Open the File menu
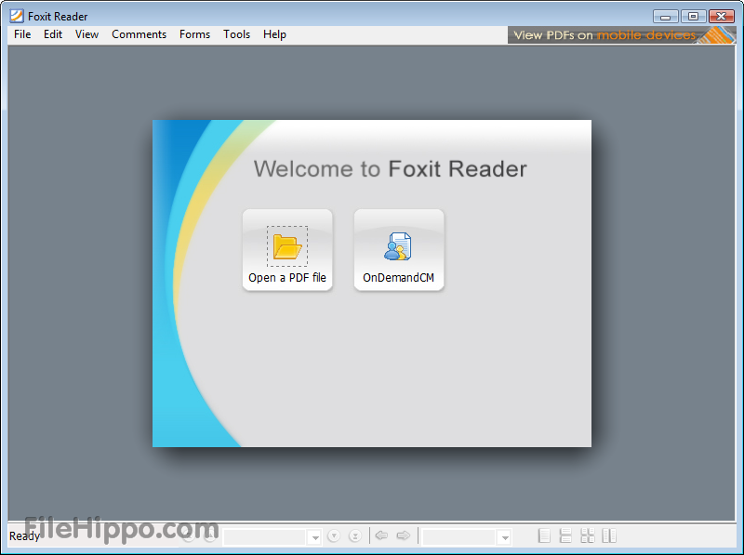The width and height of the screenshot is (744, 555). point(21,34)
